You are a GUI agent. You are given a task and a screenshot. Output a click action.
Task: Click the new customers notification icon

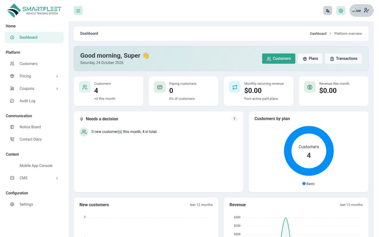(x=84, y=132)
